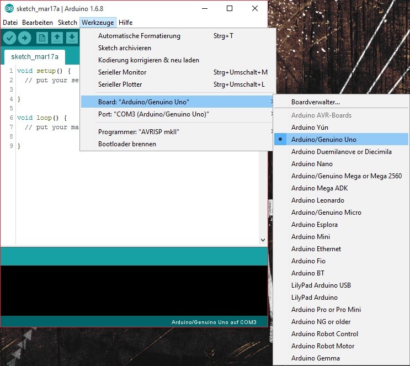Open the Datei menu
The width and height of the screenshot is (410, 366).
(10, 23)
